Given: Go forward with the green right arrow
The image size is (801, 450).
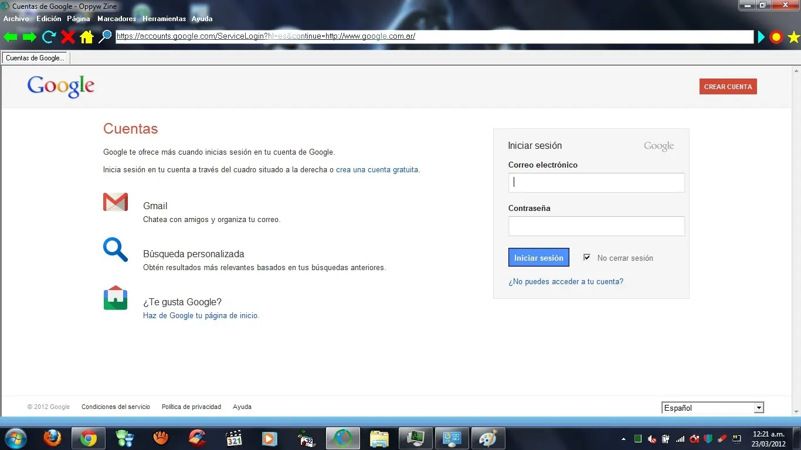Looking at the screenshot, I should click(29, 37).
